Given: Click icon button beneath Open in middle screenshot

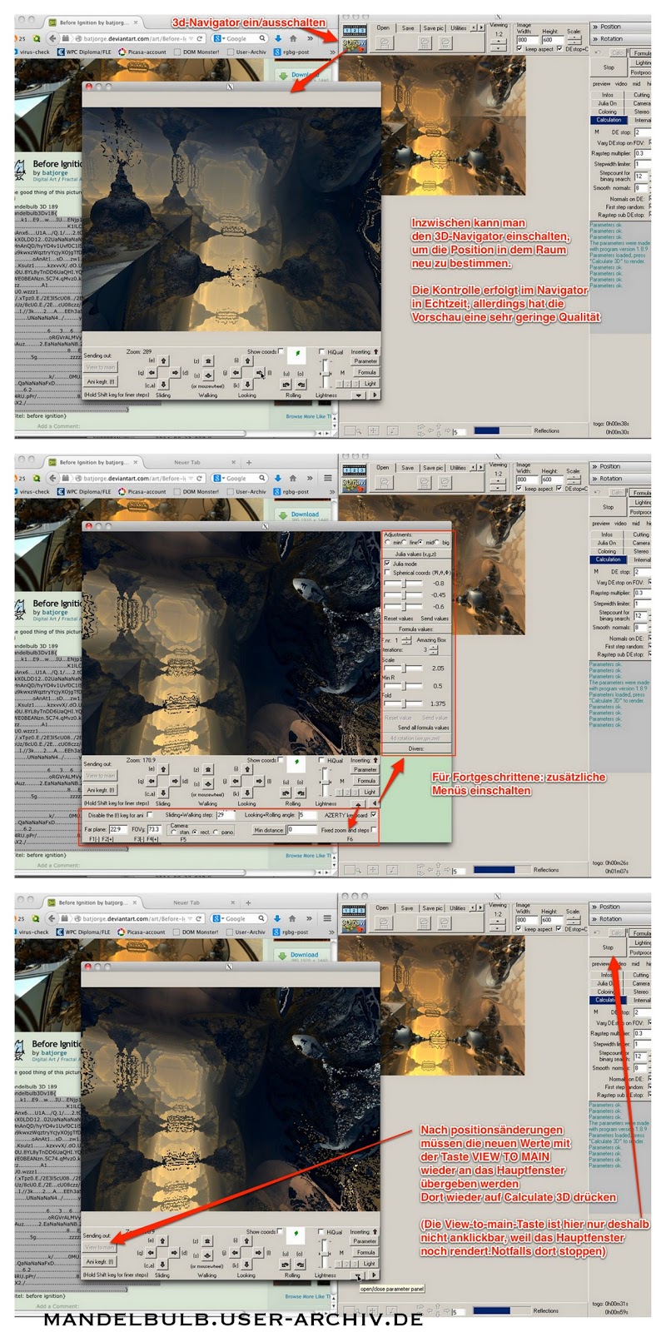Looking at the screenshot, I should pos(384,482).
